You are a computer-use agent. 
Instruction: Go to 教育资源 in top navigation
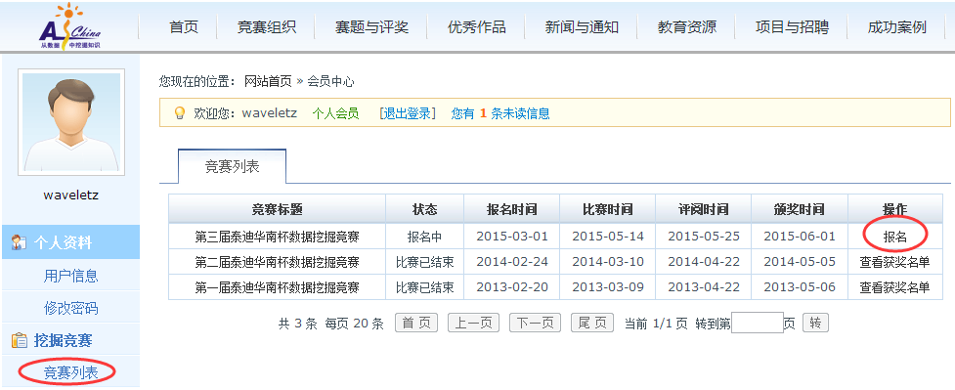(687, 26)
